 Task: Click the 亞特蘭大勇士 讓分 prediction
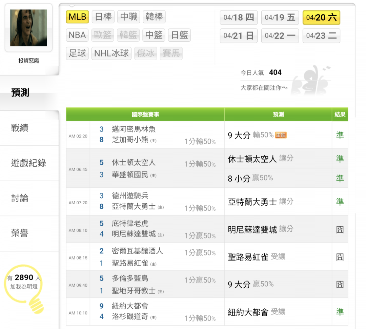[x=261, y=202]
